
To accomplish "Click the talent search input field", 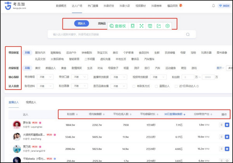I will click(116, 35).
